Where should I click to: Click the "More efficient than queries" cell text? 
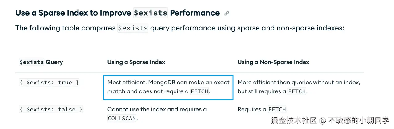(299, 83)
